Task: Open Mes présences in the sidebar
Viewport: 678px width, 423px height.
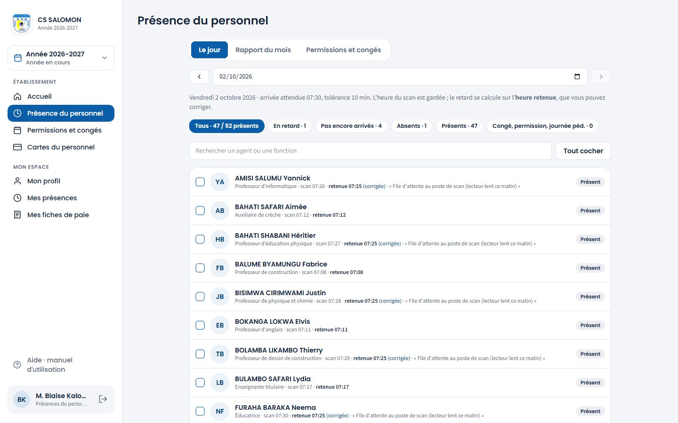Action: point(61,198)
